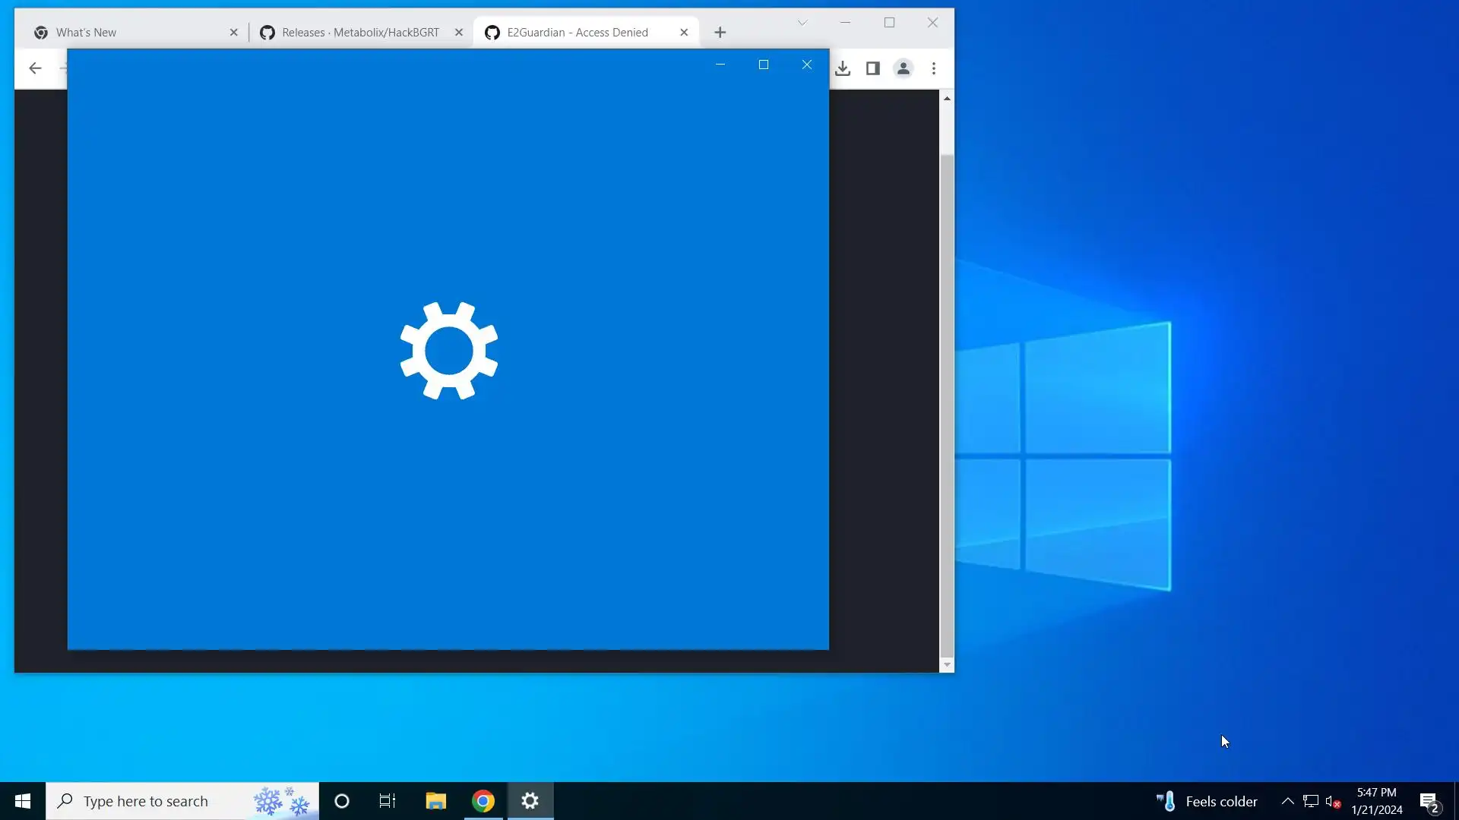Expand Chrome's tab search dropdown
1459x820 pixels.
[802, 23]
